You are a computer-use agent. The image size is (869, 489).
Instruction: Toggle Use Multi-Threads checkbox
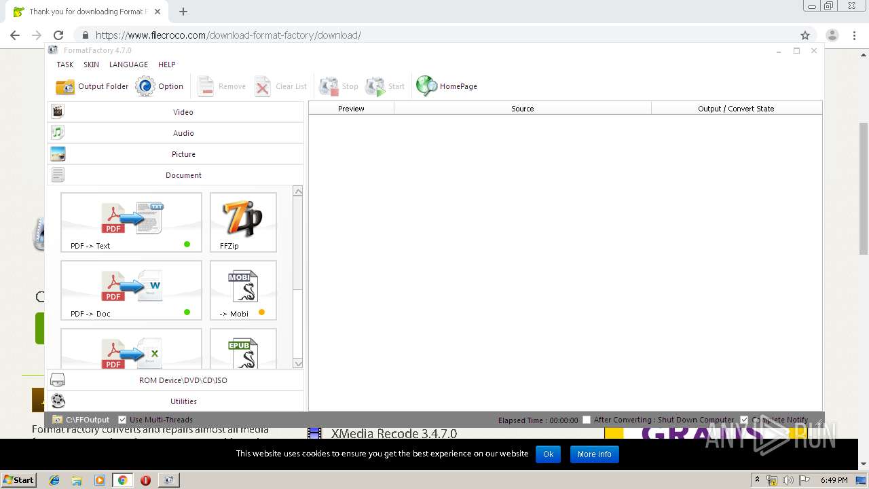tap(122, 420)
